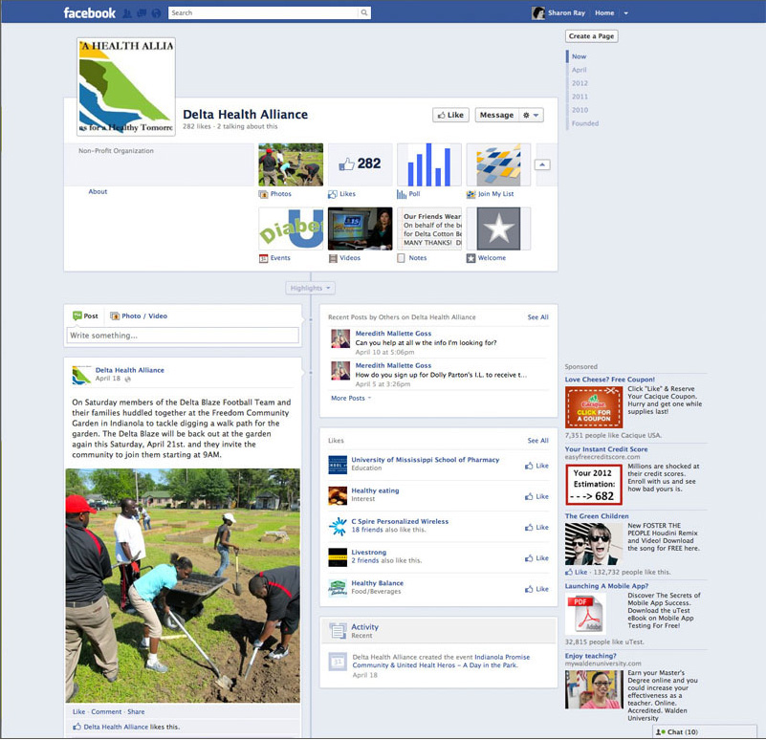The height and width of the screenshot is (740, 766).
Task: Like the Delta Health Alliance page
Action: tap(450, 115)
